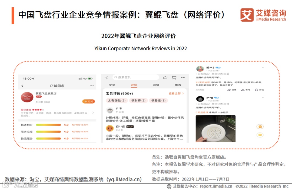The width and height of the screenshot is (292, 190).
Task: Expand the chevron on 哈**3 review
Action: (263, 67)
